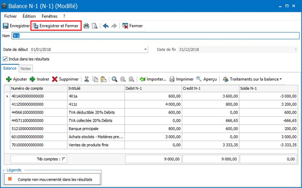Click the scissors cut icon
The height and width of the screenshot is (188, 302).
tap(87, 79)
